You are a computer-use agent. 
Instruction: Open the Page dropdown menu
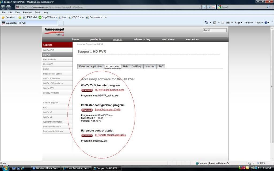238,23
